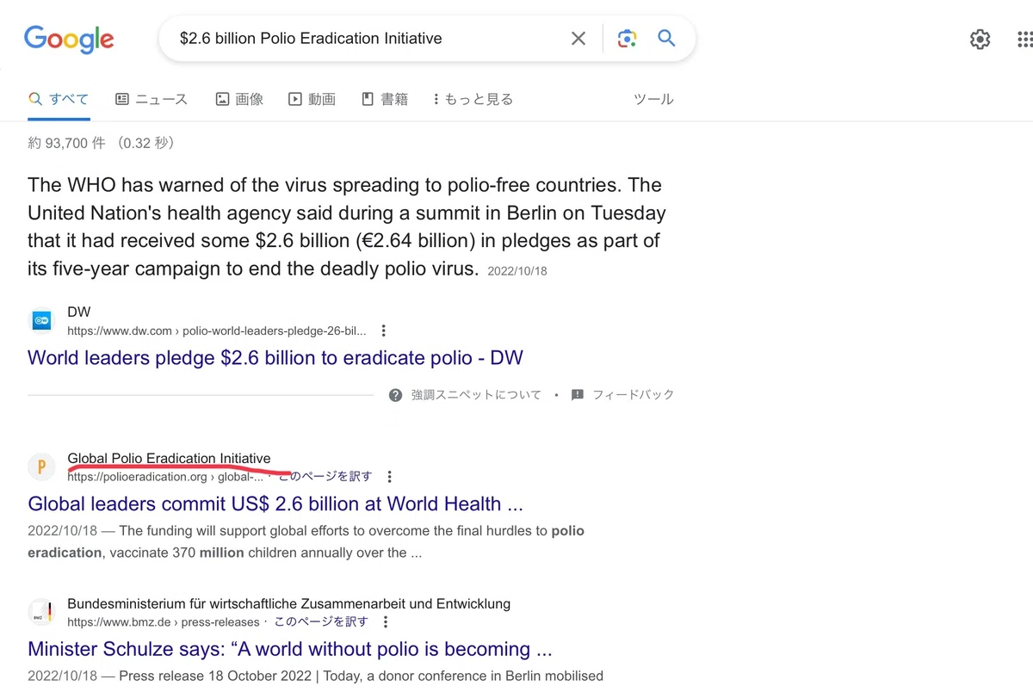This screenshot has width=1033, height=692.
Task: Click the Global Polio Eradication Initiative favicon
Action: tap(41, 467)
